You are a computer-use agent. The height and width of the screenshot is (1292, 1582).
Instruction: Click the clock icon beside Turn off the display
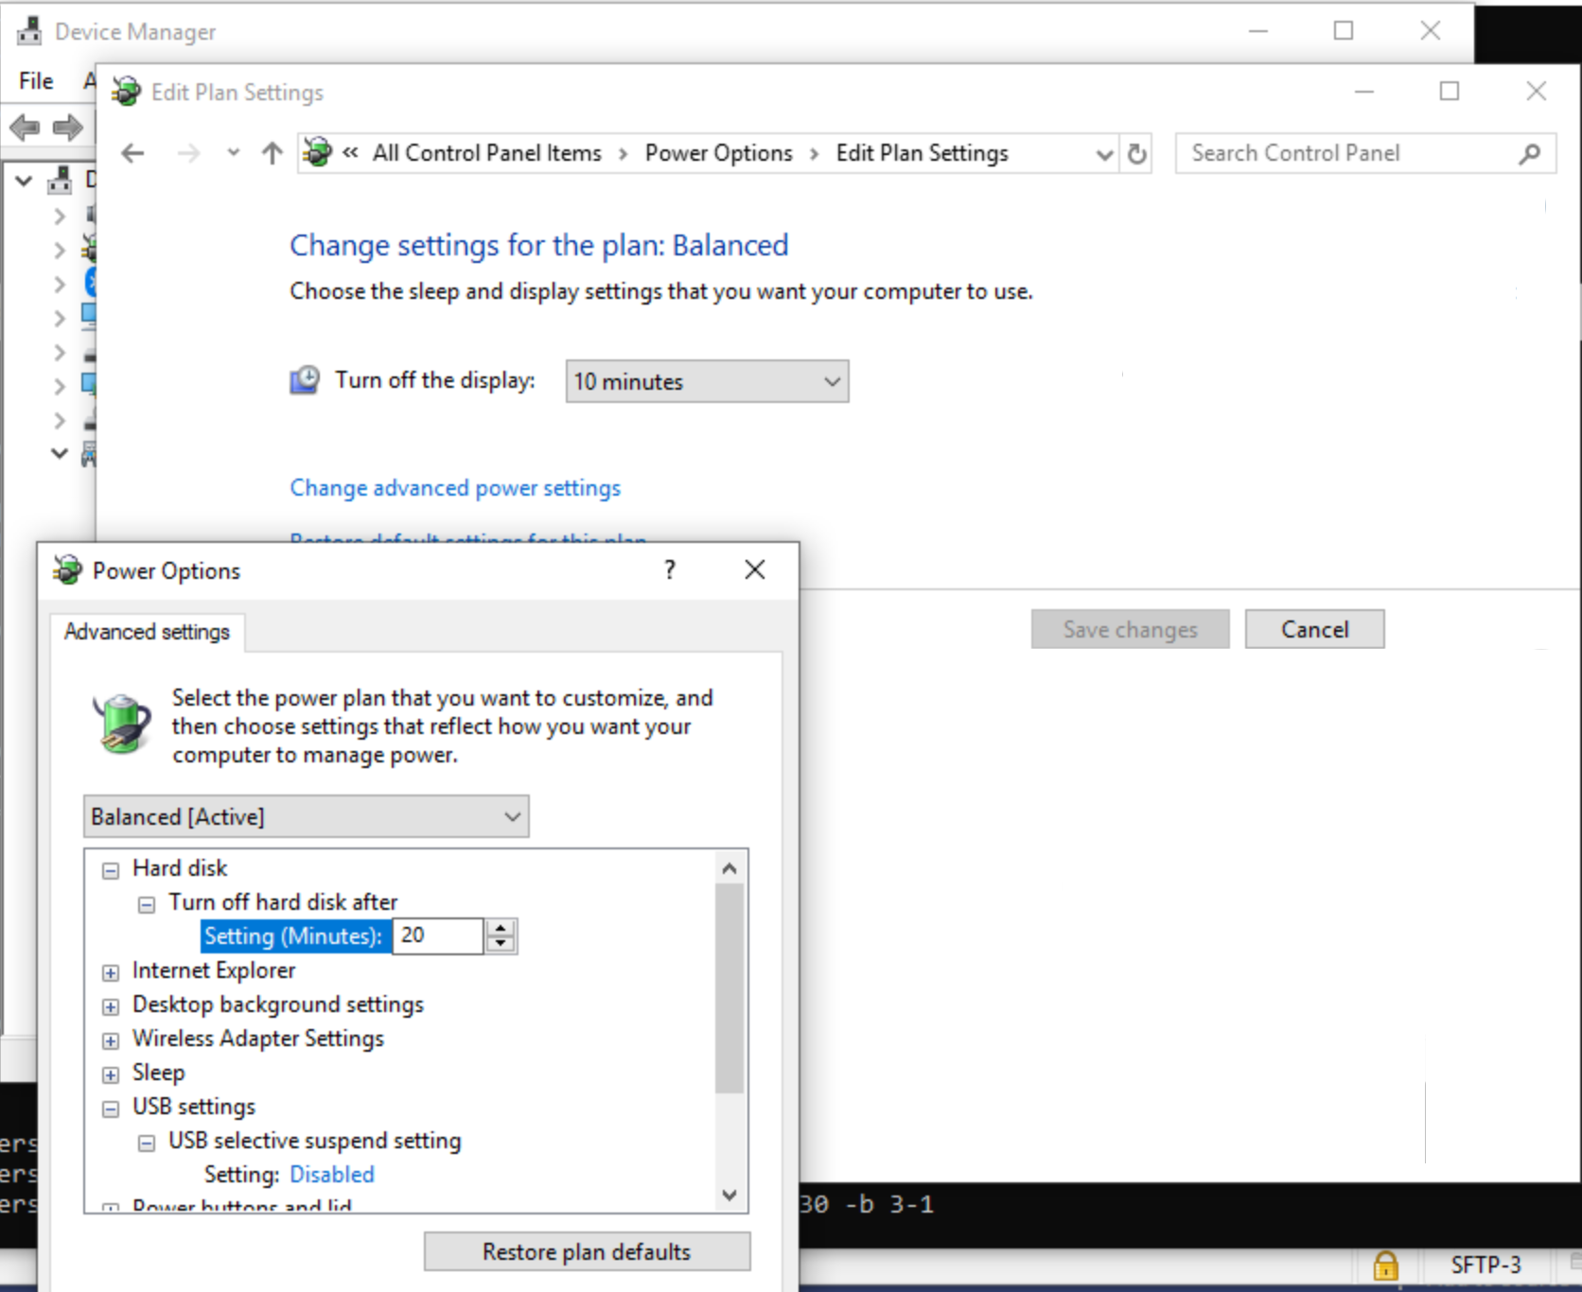tap(305, 379)
